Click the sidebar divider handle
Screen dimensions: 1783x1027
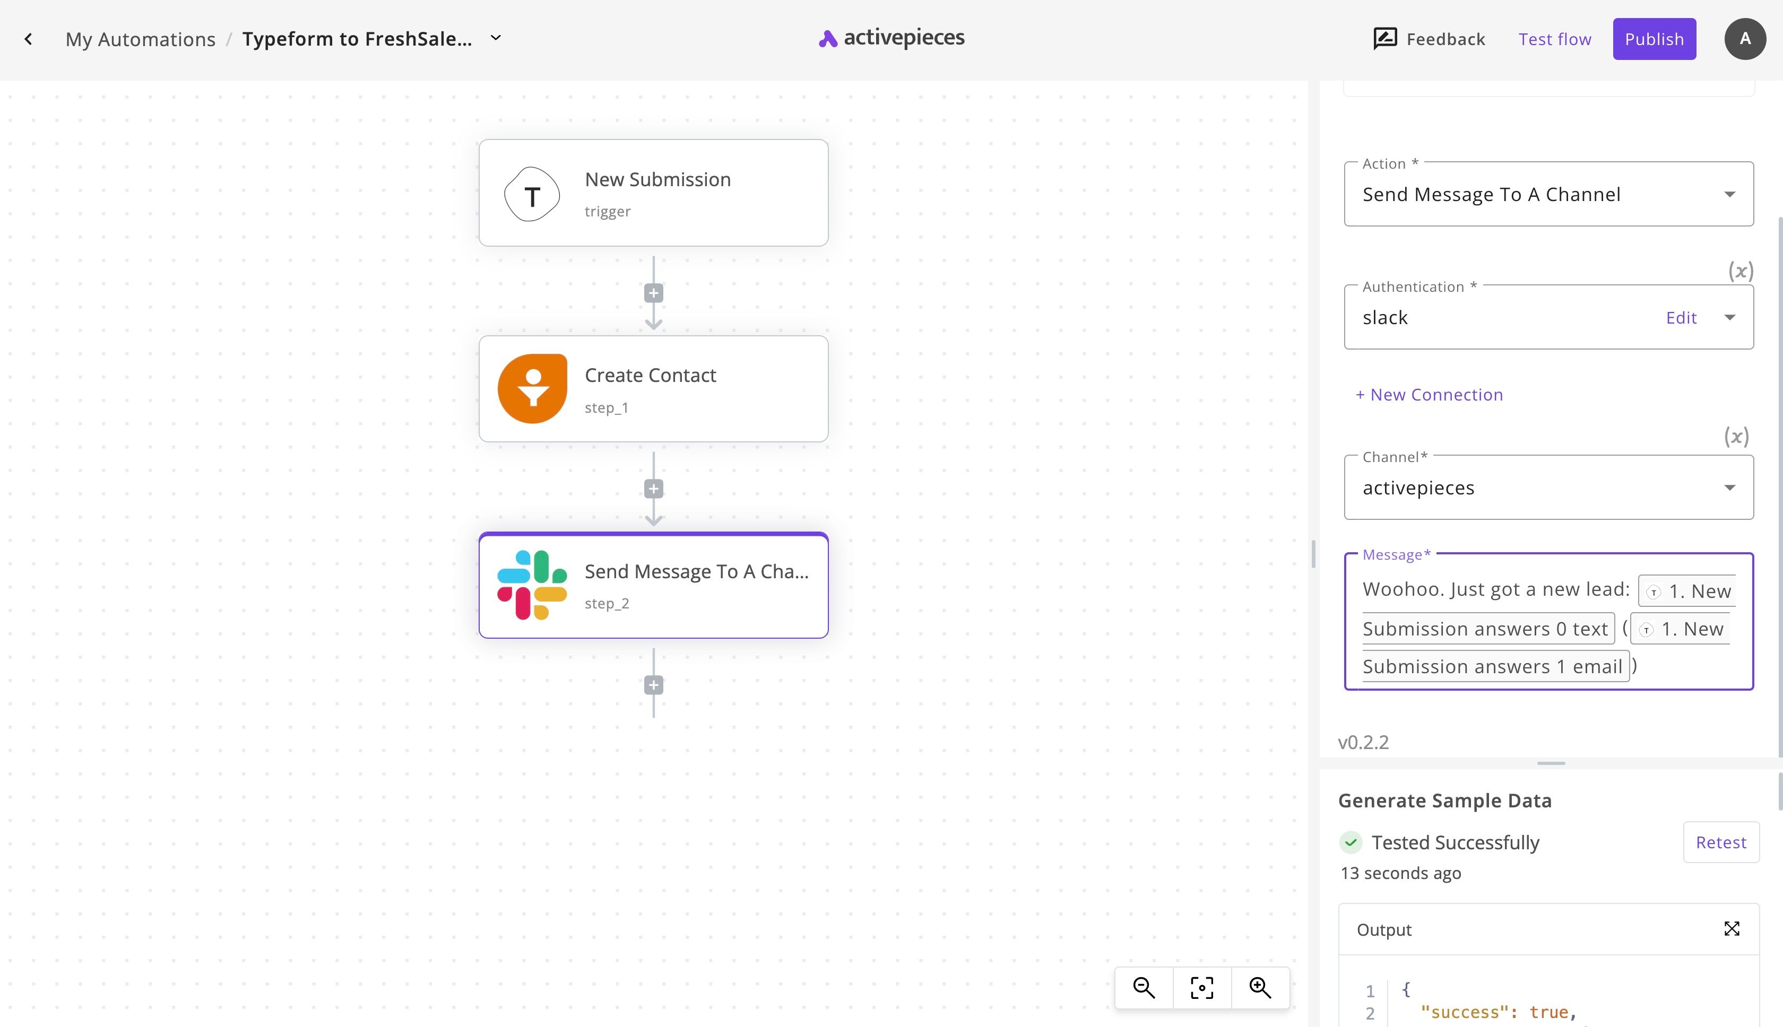coord(1313,554)
